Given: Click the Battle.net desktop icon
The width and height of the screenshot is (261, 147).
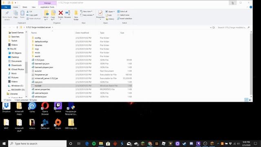Looking at the screenshot, I should (x=45, y=124).
